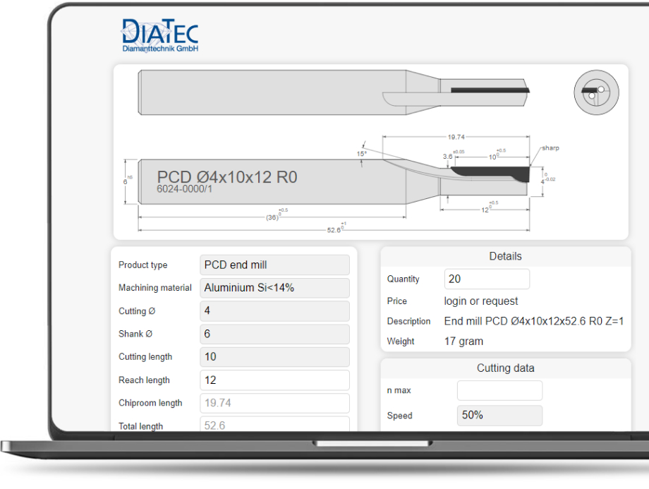
Task: Click the Reach length input showing 12
Action: click(274, 380)
